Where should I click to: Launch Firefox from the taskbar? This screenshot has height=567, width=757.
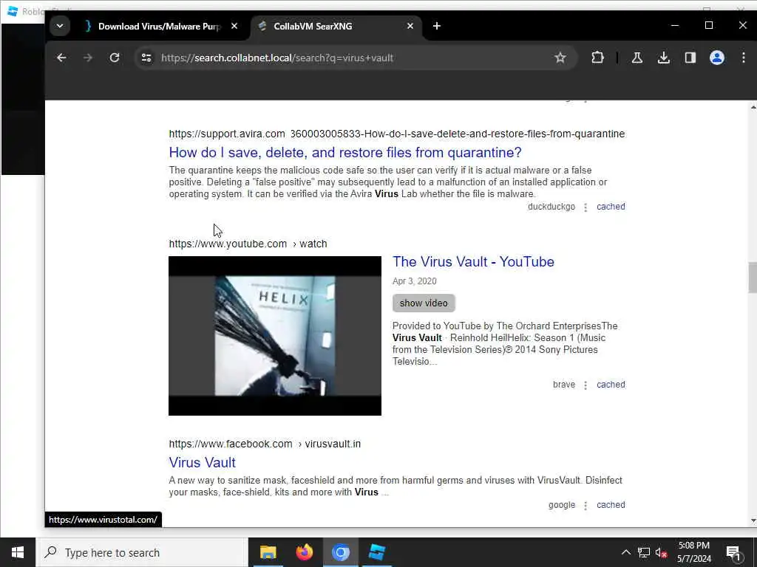pyautogui.click(x=304, y=552)
